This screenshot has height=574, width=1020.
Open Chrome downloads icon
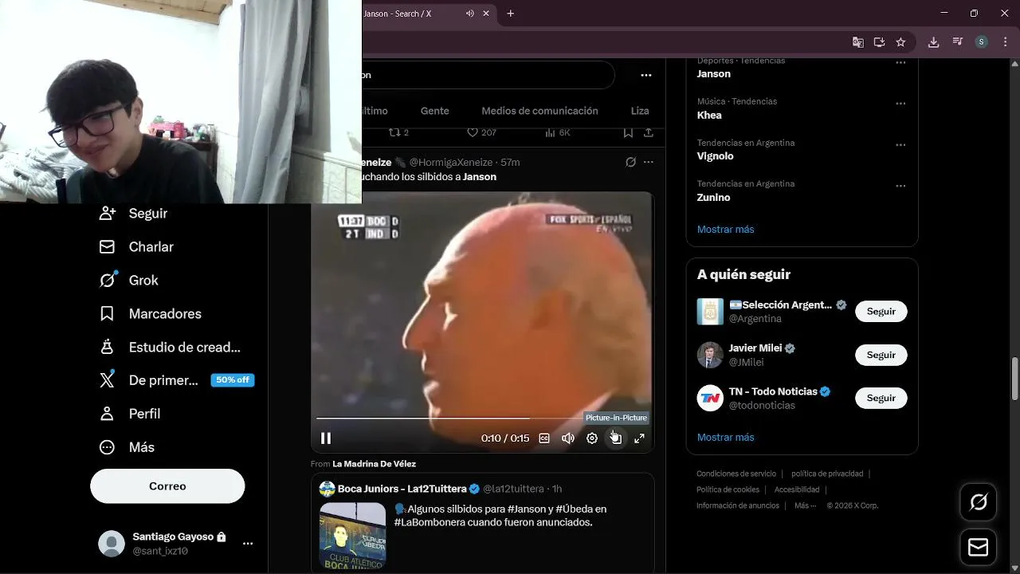933,42
